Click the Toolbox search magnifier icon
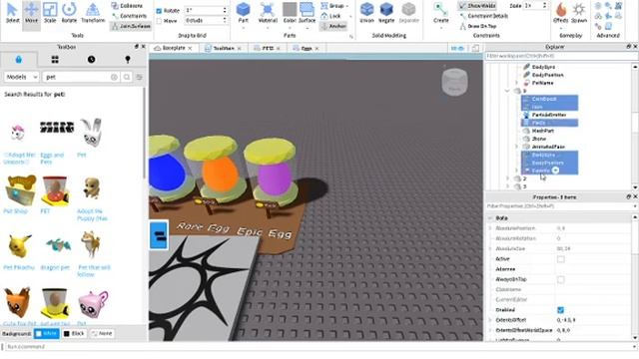 127,77
